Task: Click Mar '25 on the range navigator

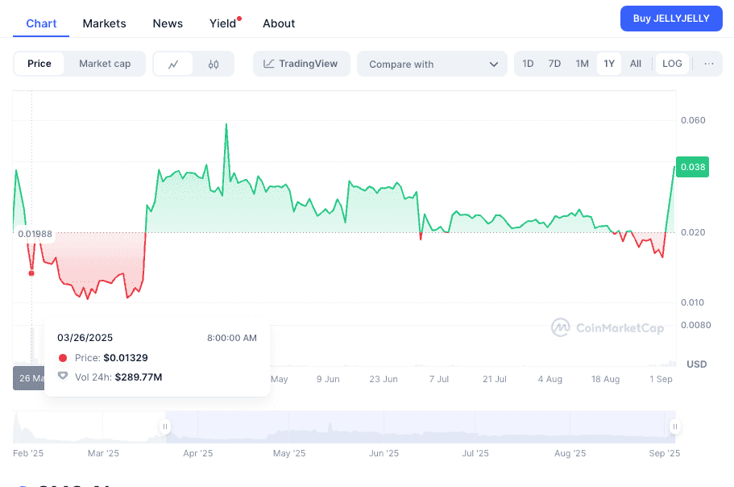Action: pos(103,453)
